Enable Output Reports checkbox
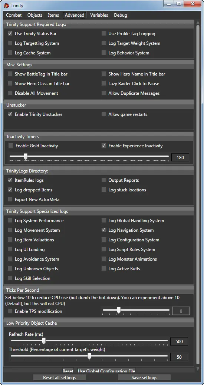The image size is (204, 385). 104,180
